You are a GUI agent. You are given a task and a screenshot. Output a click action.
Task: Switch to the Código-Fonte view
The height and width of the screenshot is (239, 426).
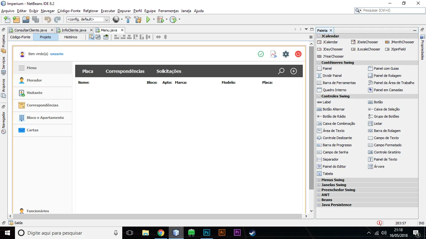(x=20, y=37)
